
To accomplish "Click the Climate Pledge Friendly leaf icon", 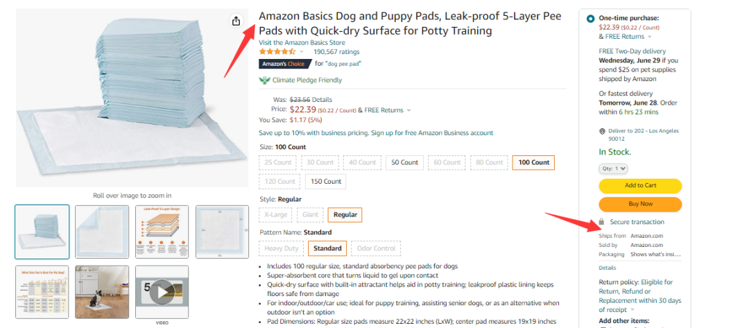I will click(264, 80).
